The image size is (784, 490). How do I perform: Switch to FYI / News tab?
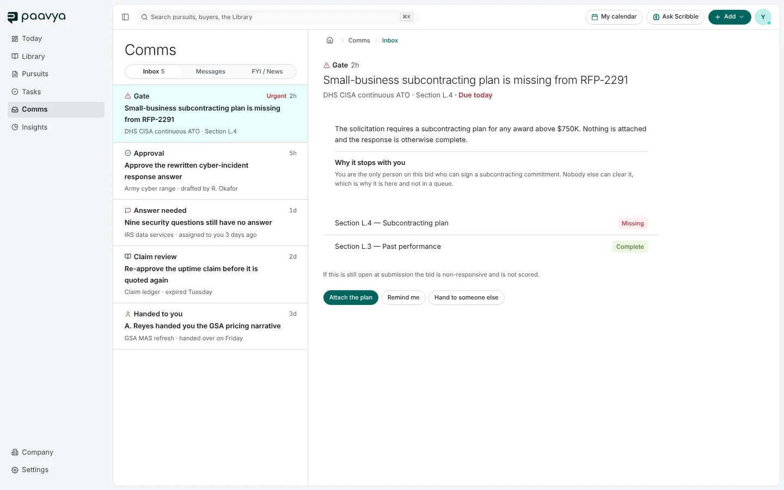pos(267,71)
